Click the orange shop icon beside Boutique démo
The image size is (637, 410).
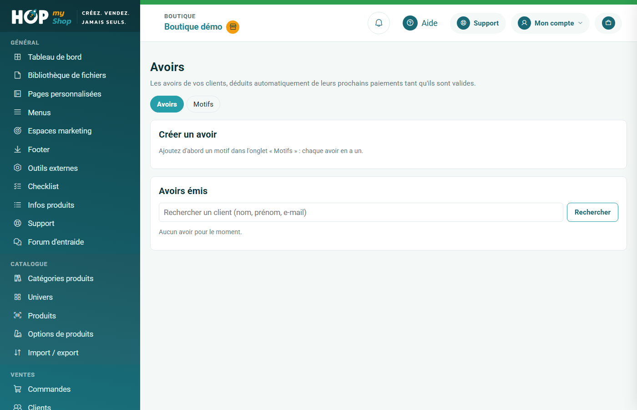click(x=233, y=27)
